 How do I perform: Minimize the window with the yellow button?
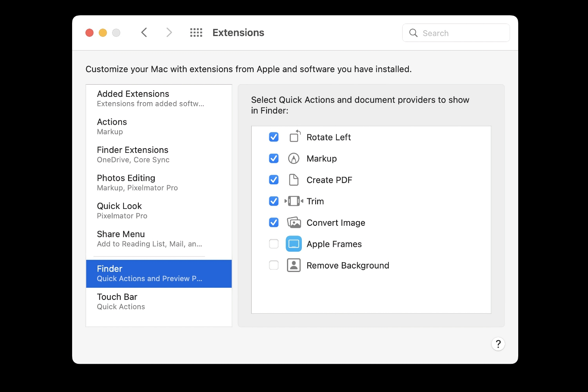tap(103, 33)
